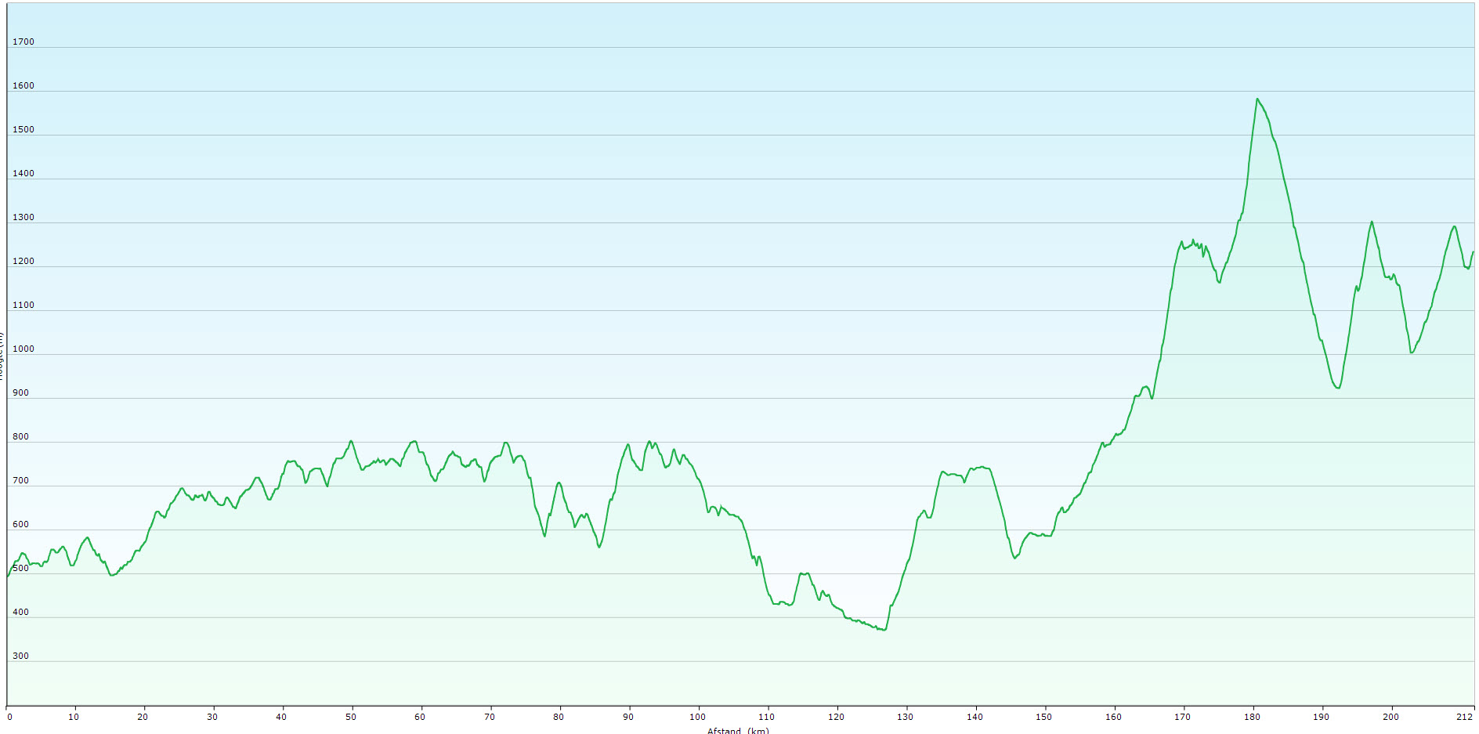Click the 1000 label on elevation axis

24,349
